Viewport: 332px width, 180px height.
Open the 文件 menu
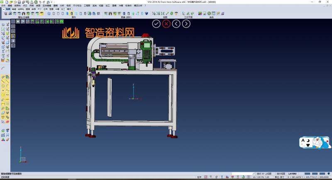pos(3,5)
